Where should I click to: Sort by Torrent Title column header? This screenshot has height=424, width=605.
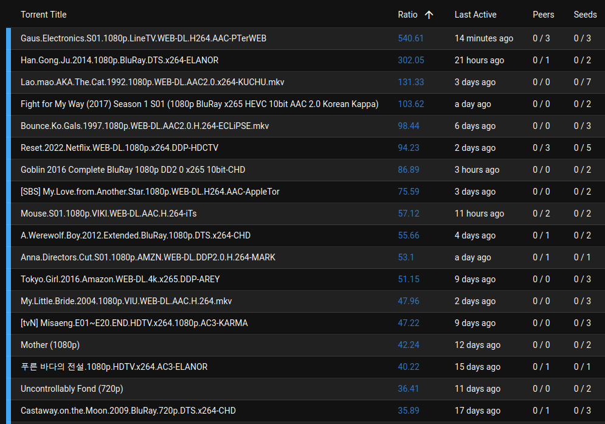(x=44, y=15)
